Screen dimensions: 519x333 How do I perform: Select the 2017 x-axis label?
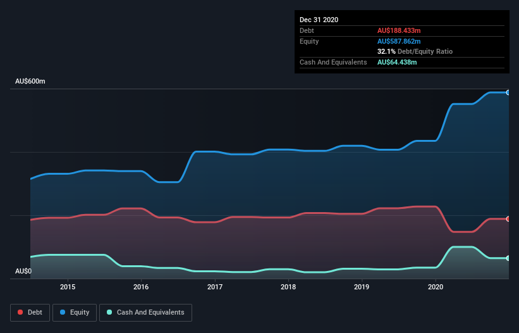[x=215, y=287]
